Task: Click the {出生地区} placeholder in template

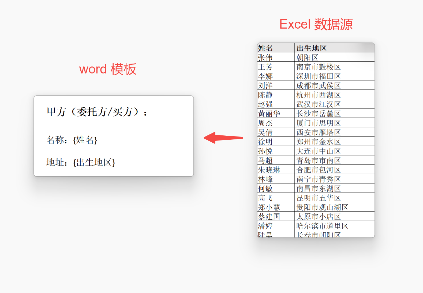Action: [x=94, y=162]
